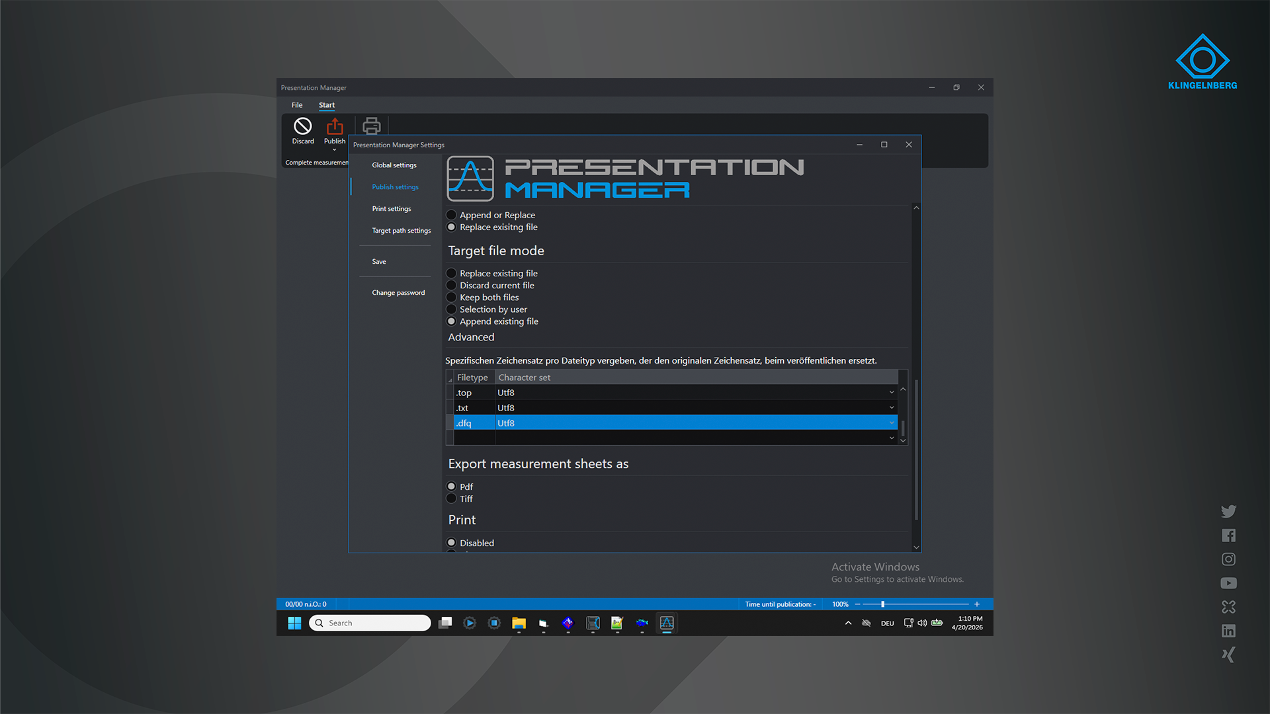Screen dimensions: 1270x714
Task: Expand the Publish button's small dropdown arrow
Action: (x=335, y=150)
